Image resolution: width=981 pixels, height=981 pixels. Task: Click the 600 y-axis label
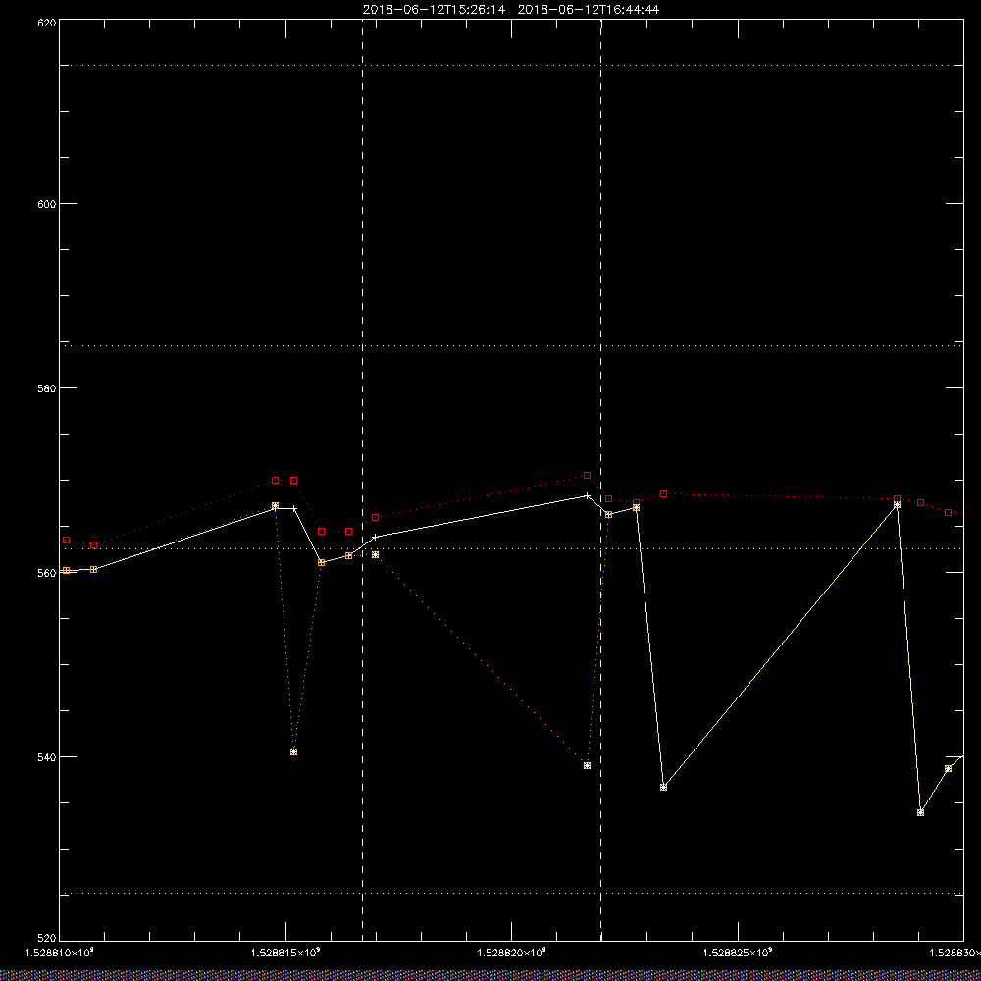point(47,204)
